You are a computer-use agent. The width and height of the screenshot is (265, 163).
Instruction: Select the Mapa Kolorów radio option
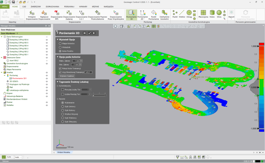click(x=60, y=44)
